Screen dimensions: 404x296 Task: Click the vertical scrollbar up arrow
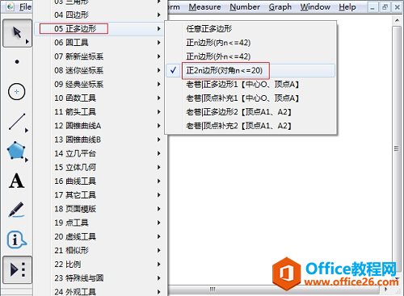(x=397, y=20)
